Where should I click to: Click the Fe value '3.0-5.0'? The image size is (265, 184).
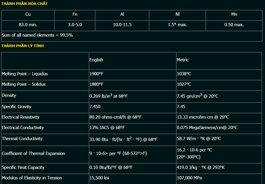point(75,25)
